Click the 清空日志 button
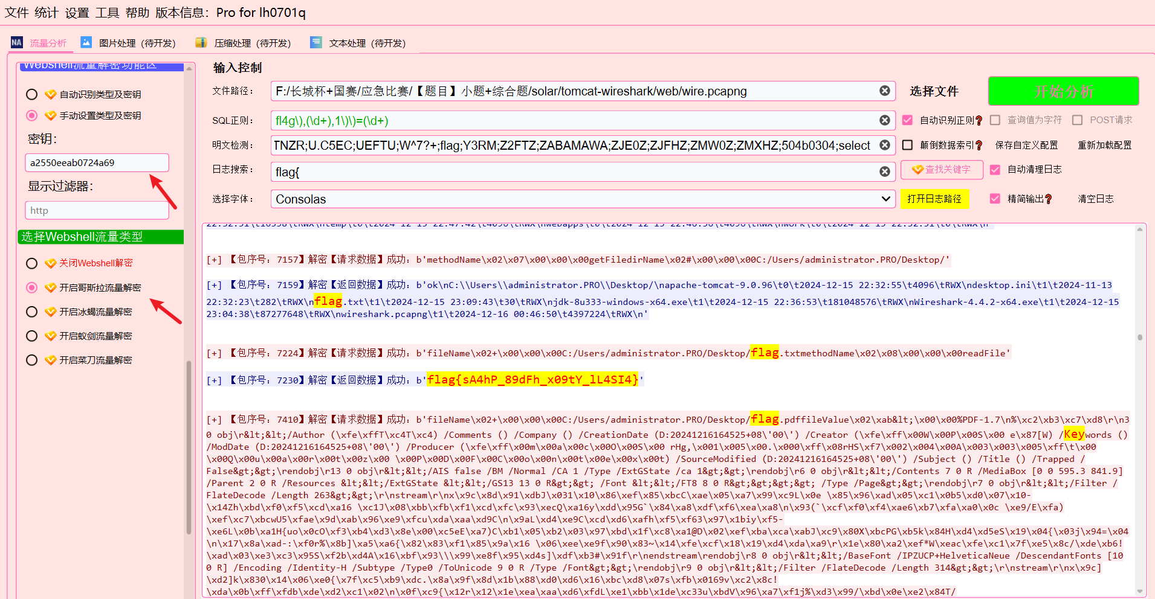The image size is (1155, 599). [x=1096, y=199]
